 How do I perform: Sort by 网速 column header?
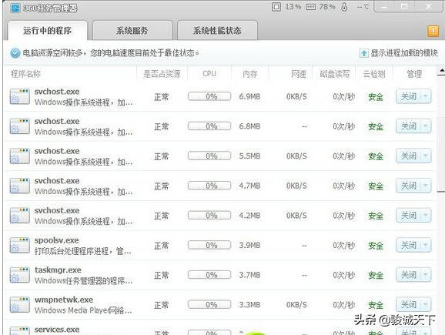[299, 74]
